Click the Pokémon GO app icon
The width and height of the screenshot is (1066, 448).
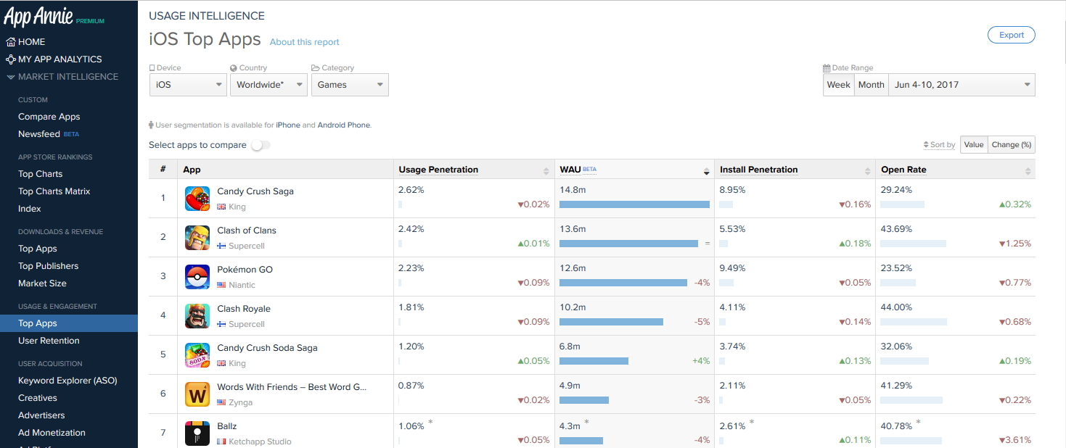197,277
